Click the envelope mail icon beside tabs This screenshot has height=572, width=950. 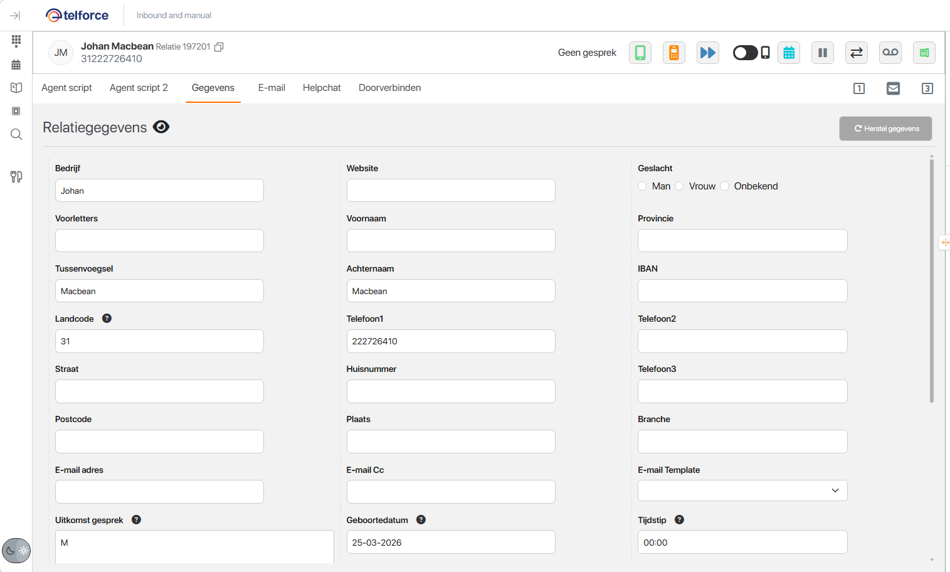(x=893, y=88)
